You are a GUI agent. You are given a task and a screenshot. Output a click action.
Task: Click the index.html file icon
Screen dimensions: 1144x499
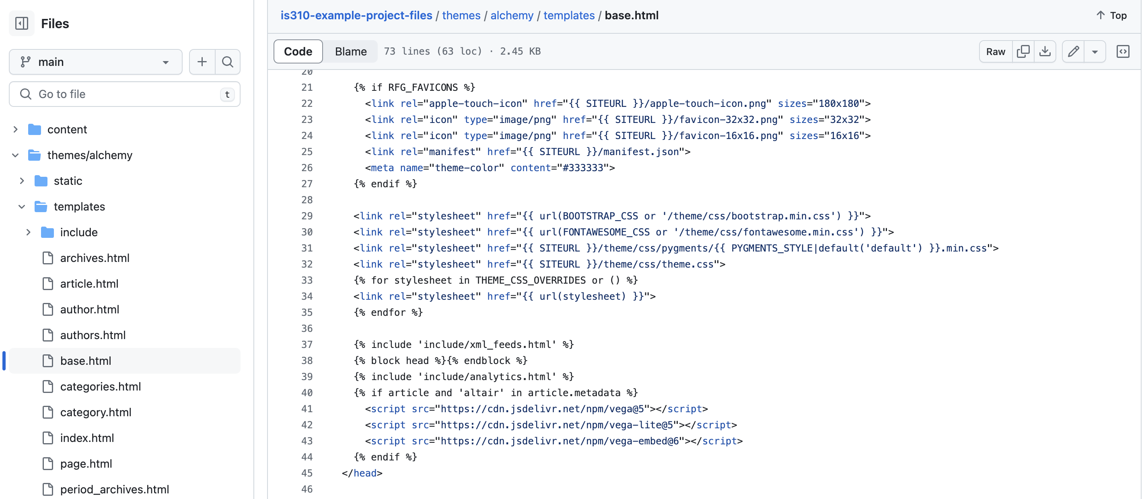tap(47, 438)
